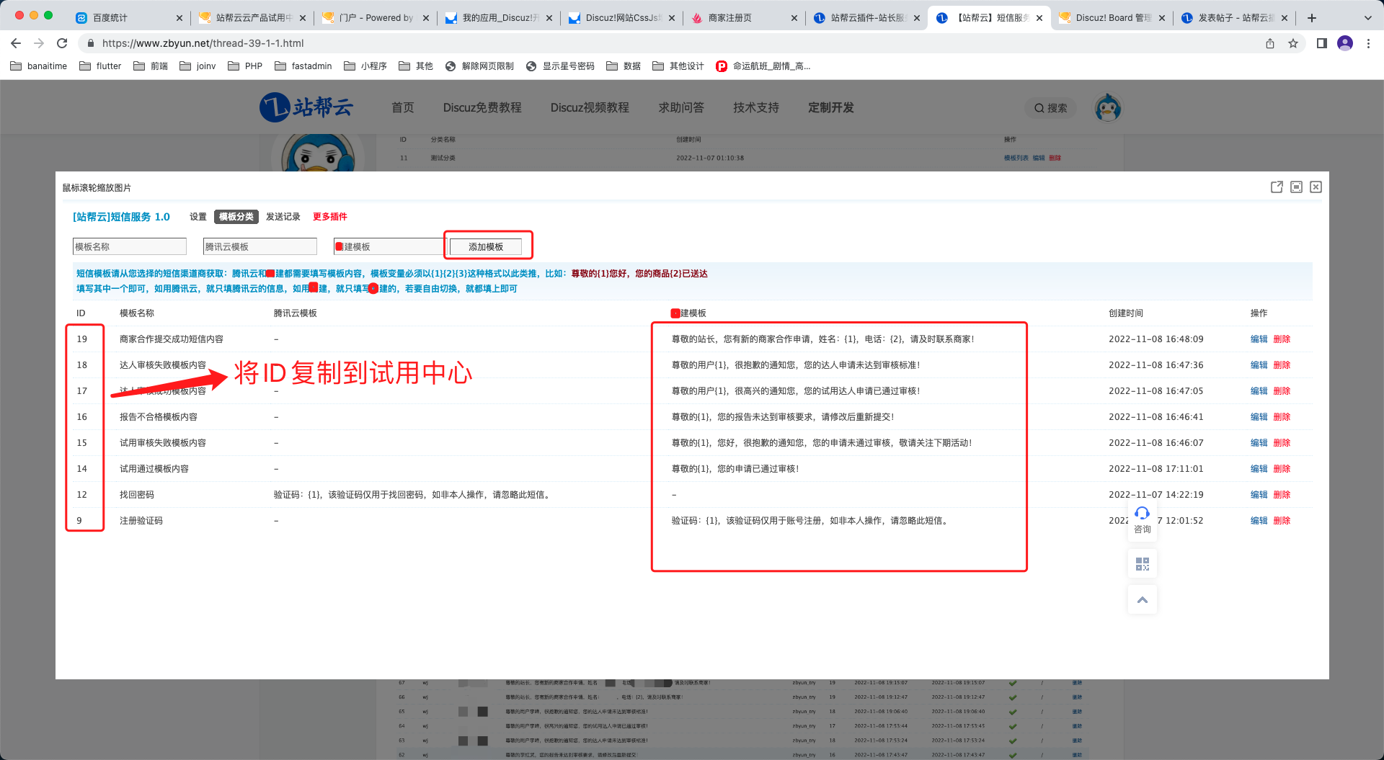This screenshot has height=760, width=1384.
Task: Click the 咨询 headset support icon
Action: 1143,513
